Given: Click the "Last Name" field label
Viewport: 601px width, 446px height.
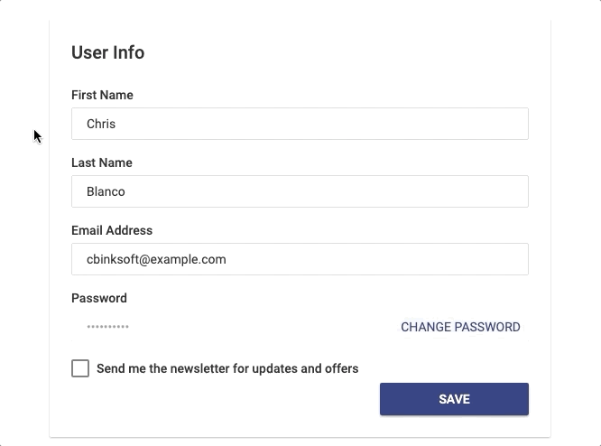Looking at the screenshot, I should tap(101, 163).
